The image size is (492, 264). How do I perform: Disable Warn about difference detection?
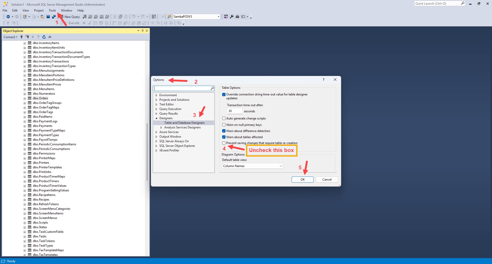[224, 131]
